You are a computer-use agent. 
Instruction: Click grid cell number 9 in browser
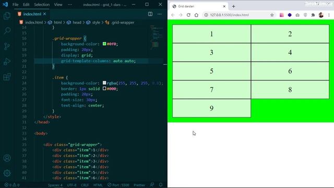point(211,108)
